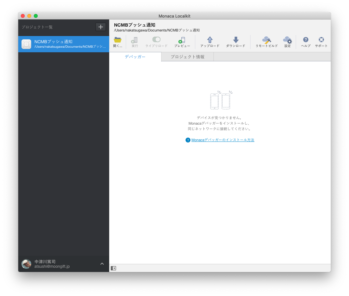Toggle the Live Reload (ライブリロード) switch
Viewport: 349px width, 296px height.
(157, 40)
